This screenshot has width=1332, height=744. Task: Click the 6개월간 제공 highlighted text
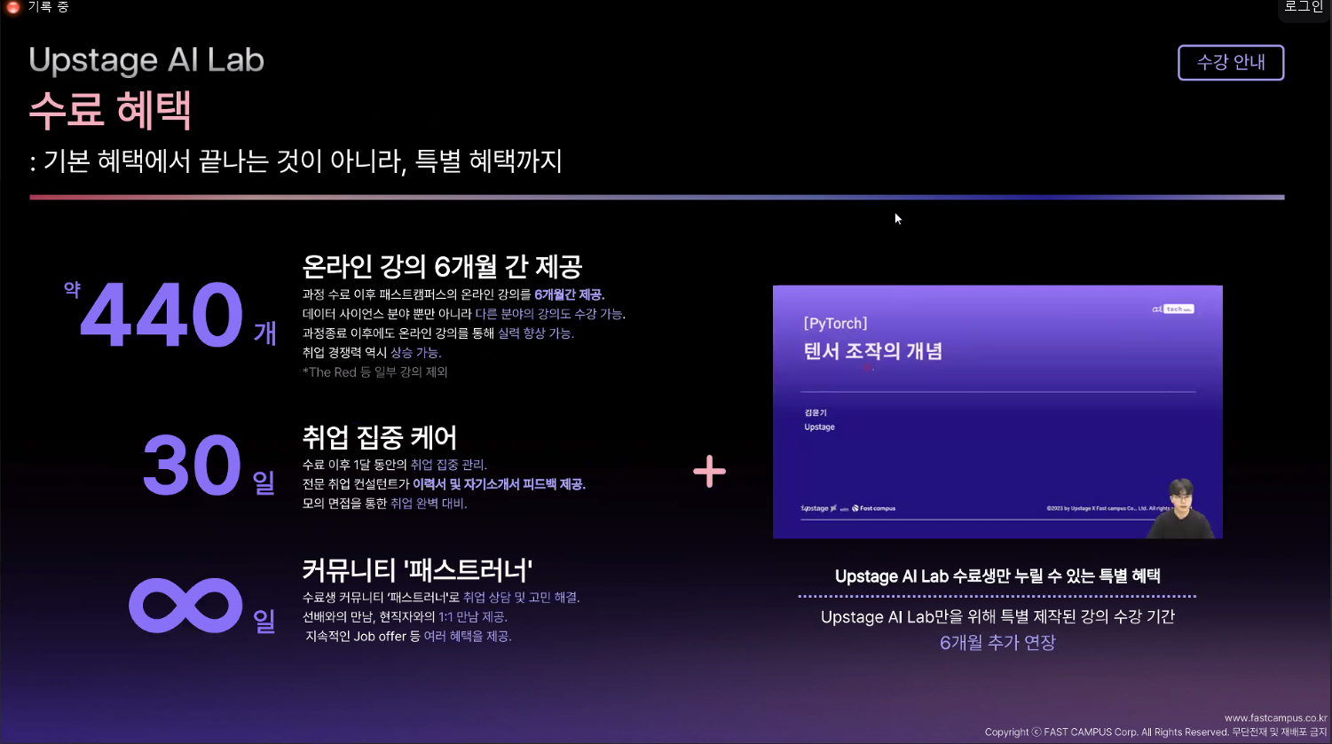pyautogui.click(x=569, y=294)
